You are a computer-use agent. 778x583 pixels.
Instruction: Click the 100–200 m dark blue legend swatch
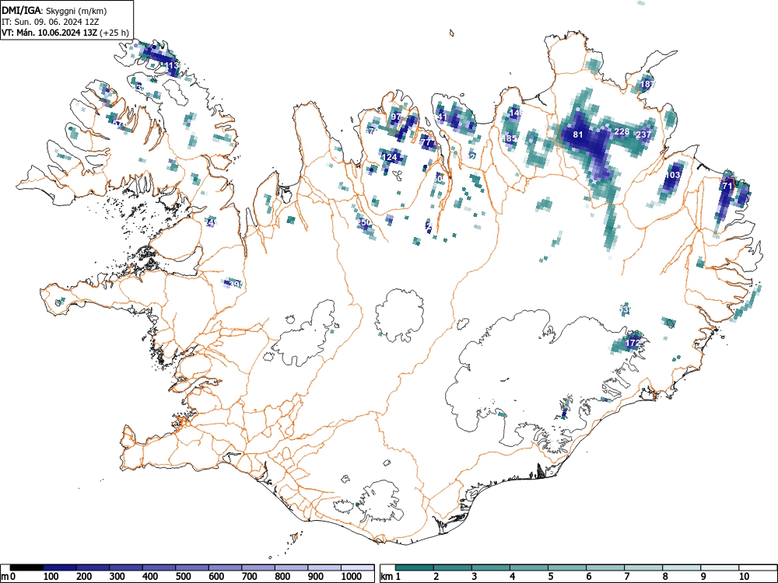60,567
